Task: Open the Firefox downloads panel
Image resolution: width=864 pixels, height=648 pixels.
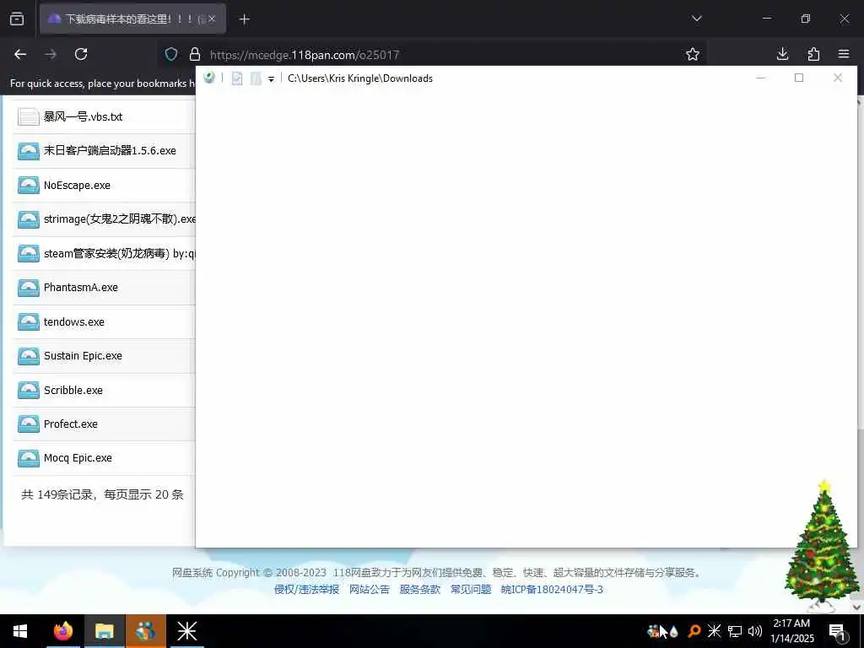Action: pyautogui.click(x=782, y=54)
